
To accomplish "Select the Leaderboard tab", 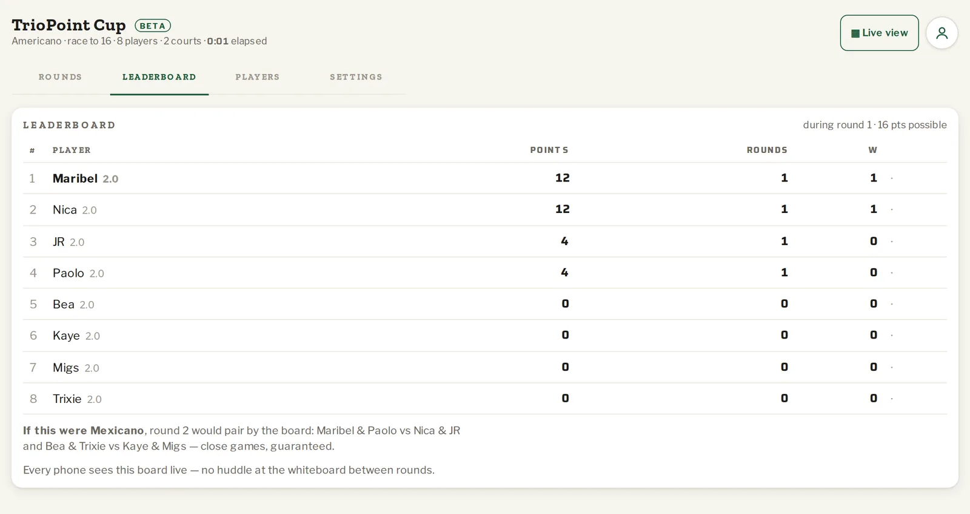I will pos(159,77).
